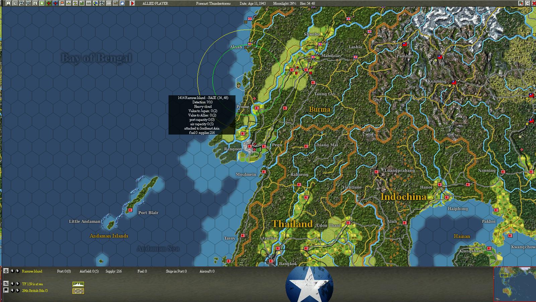Go to next base after Ramree Island
This screenshot has height=302, width=536.
click(18, 271)
